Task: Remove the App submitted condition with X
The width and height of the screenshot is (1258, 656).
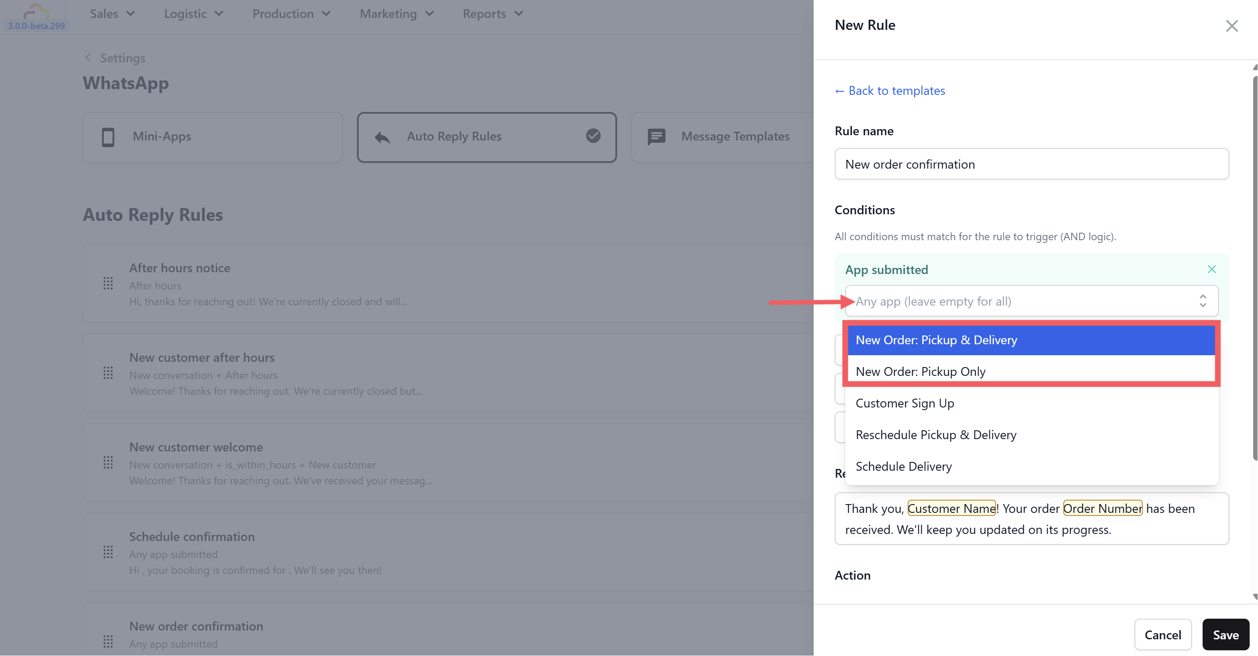Action: [1211, 269]
